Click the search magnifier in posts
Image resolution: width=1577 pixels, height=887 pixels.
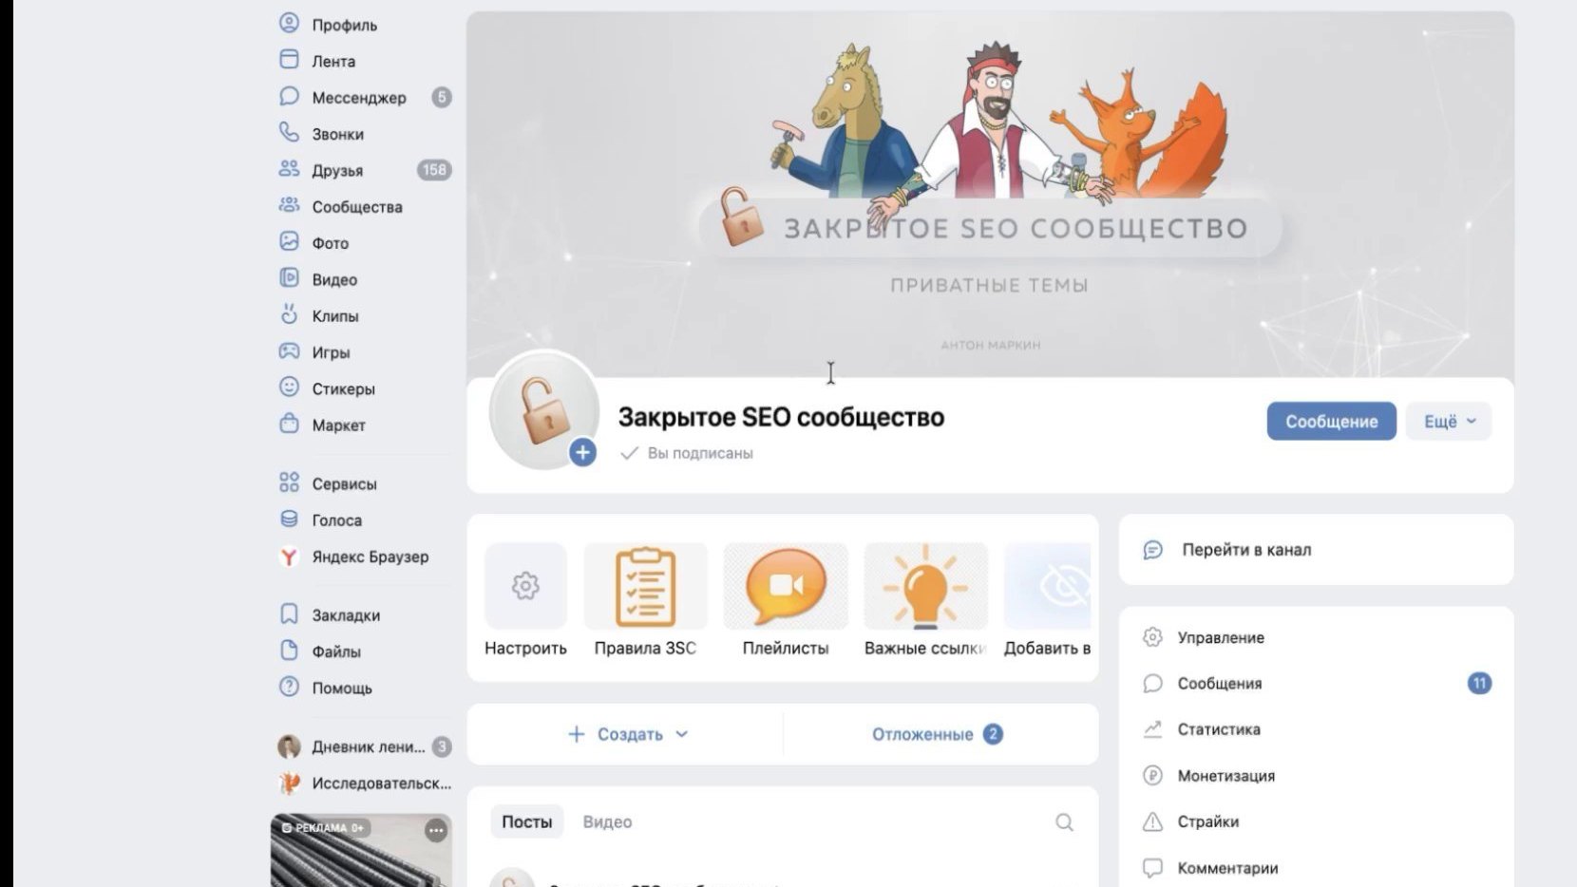(x=1064, y=821)
